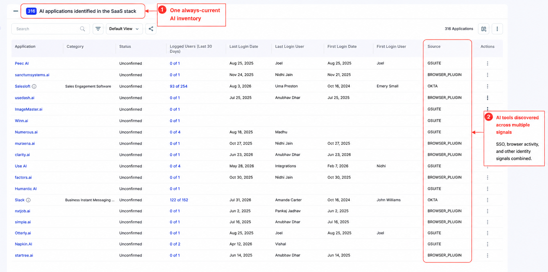Select Emery Small first login user cell
Image resolution: width=548 pixels, height=272 pixels.
388,86
